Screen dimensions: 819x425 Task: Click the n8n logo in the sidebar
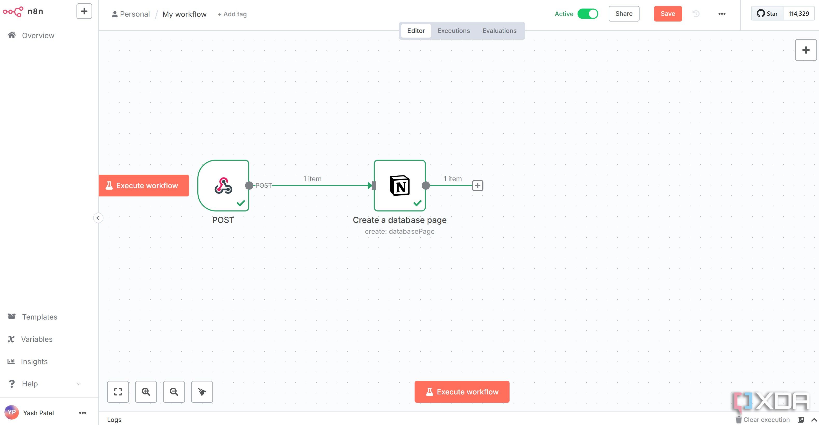pyautogui.click(x=23, y=11)
